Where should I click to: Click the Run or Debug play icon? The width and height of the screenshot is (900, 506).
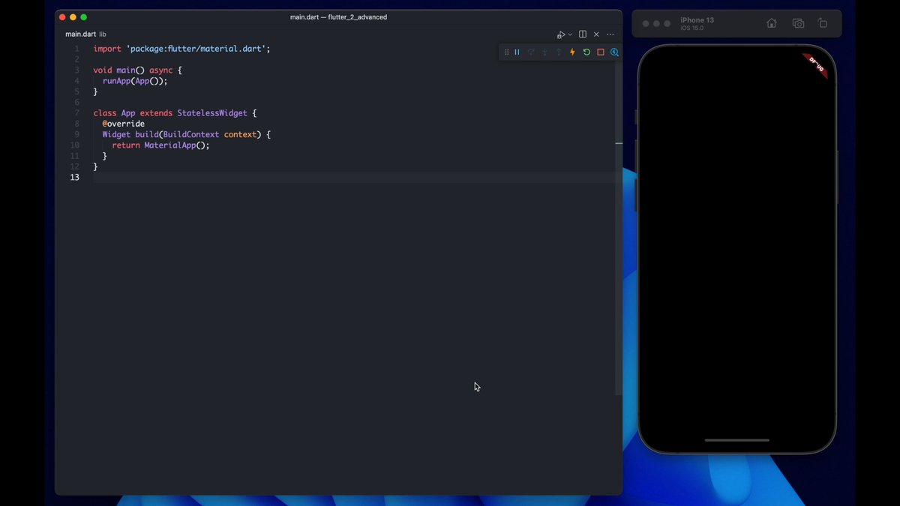click(x=560, y=34)
